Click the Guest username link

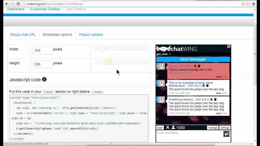[173, 66]
